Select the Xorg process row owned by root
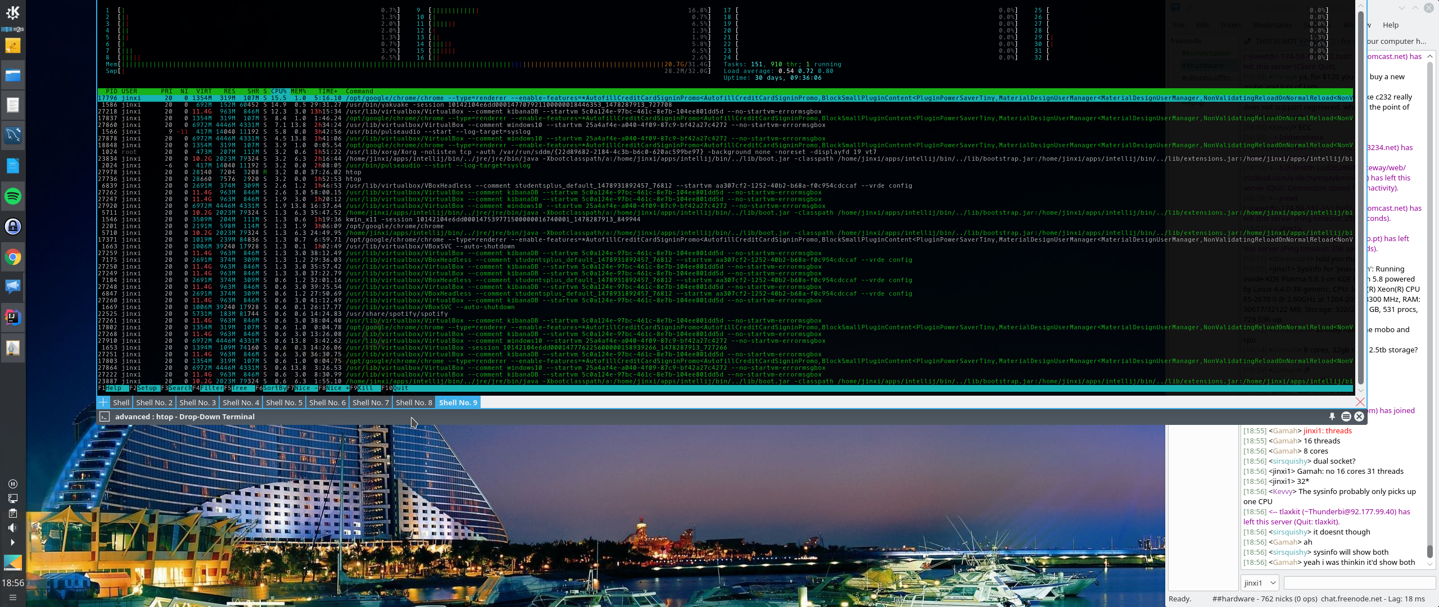Screen dimensions: 1439x607 [x=725, y=152]
